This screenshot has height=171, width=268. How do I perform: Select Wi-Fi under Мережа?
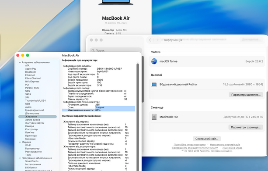tap(28, 145)
